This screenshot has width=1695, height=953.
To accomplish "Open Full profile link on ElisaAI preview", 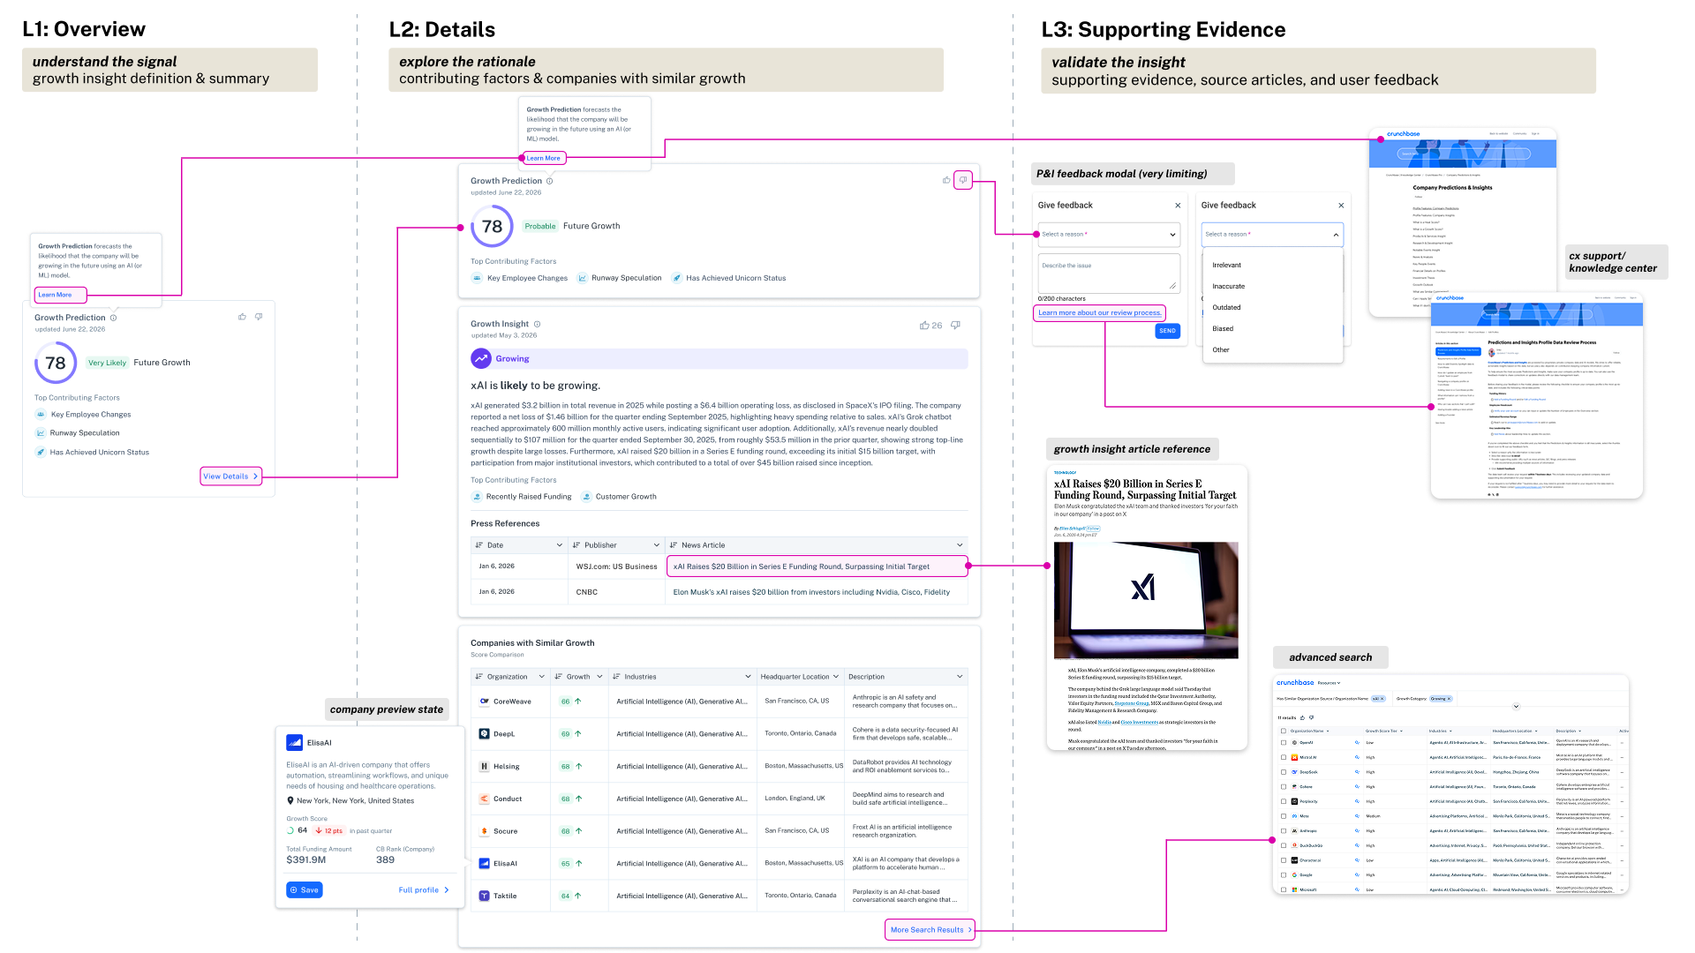I will (x=424, y=890).
